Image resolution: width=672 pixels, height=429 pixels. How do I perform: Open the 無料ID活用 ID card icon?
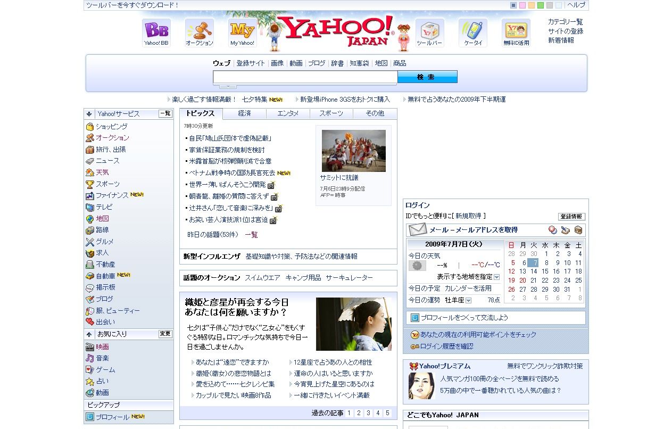point(516,32)
